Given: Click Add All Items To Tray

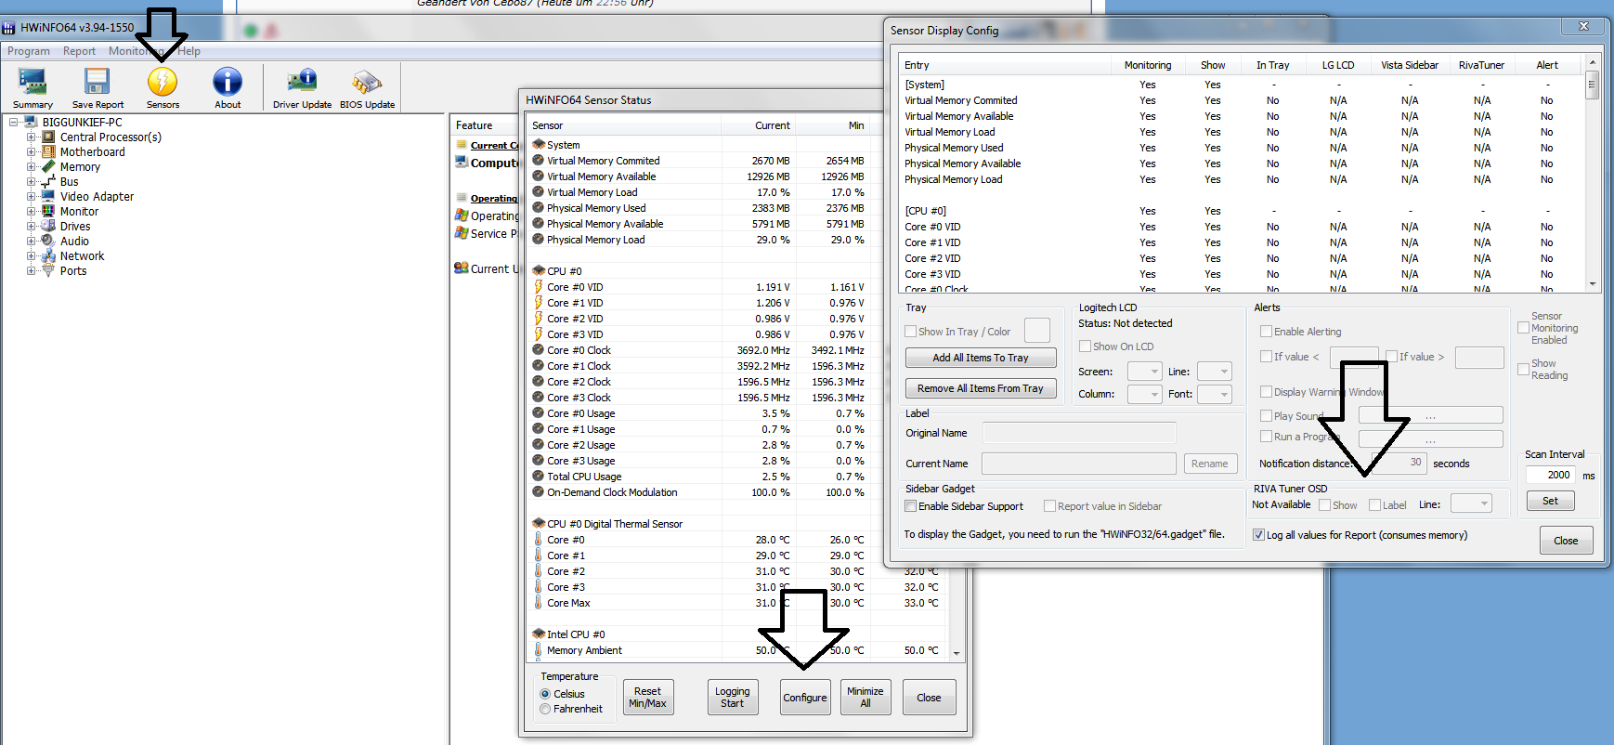Looking at the screenshot, I should tap(981, 358).
